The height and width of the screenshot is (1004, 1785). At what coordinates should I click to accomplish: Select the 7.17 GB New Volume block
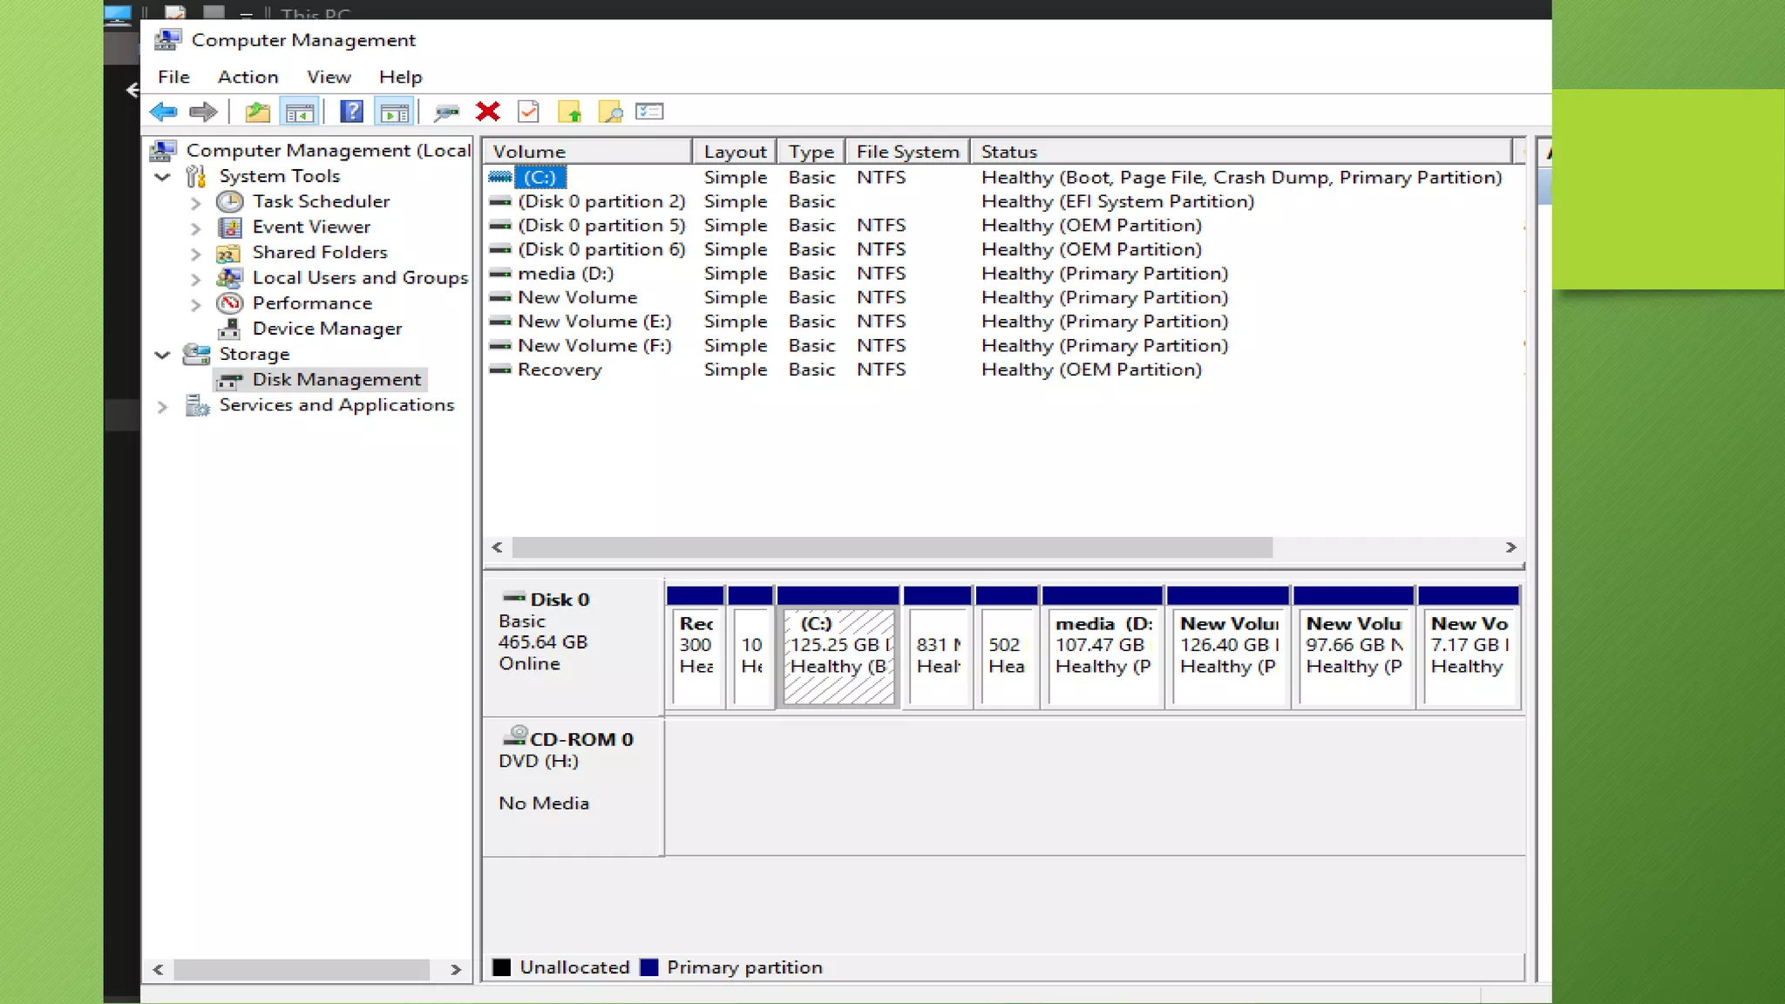1469,648
